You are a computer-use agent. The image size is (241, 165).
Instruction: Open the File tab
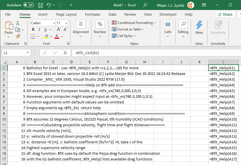point(8,15)
